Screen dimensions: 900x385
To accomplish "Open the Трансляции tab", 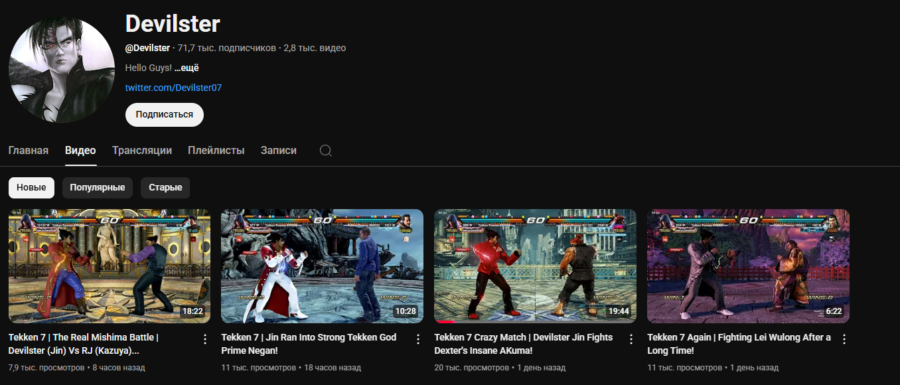I will click(x=142, y=151).
